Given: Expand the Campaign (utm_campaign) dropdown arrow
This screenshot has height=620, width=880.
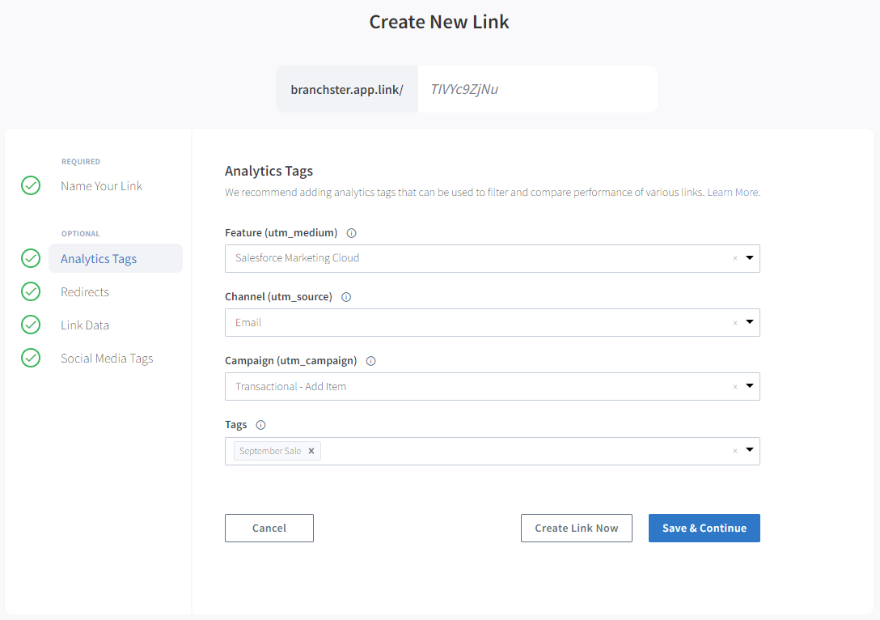Looking at the screenshot, I should tap(749, 386).
